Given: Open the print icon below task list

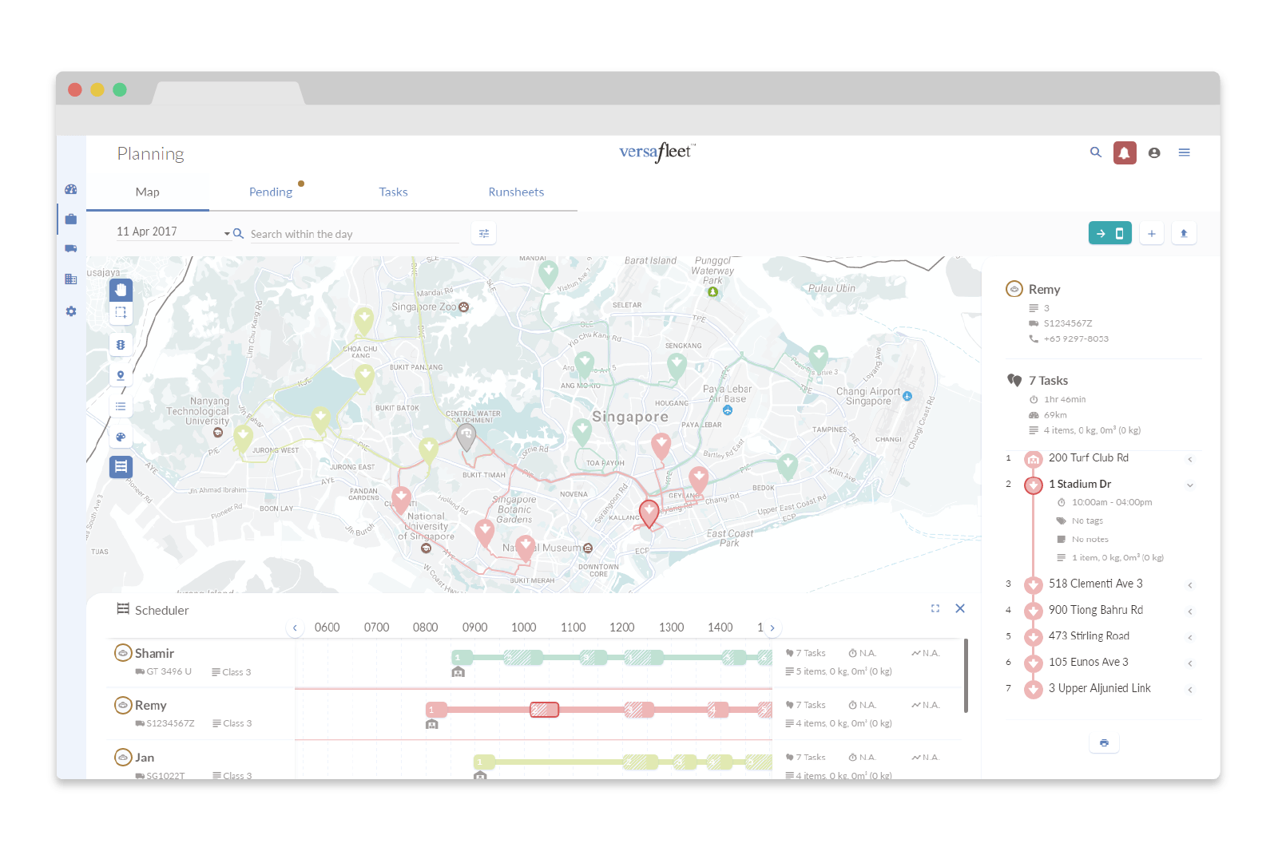Looking at the screenshot, I should coord(1104,743).
